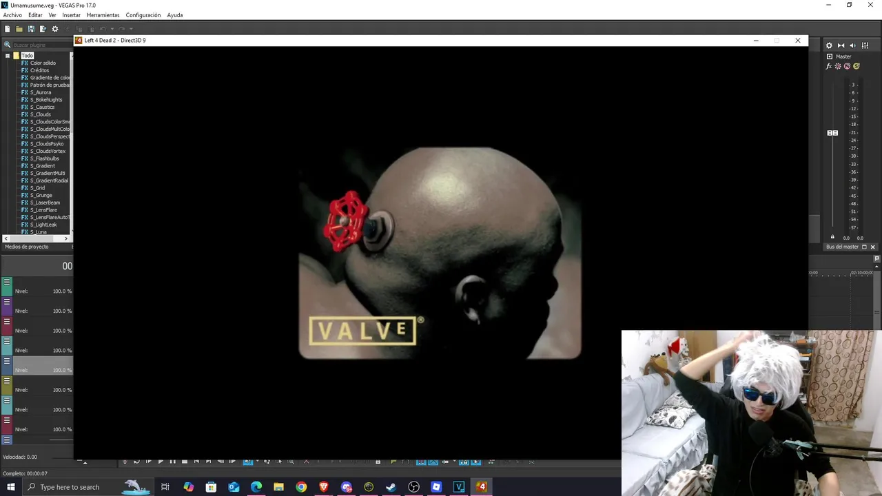Open project properties with the gear icon
This screenshot has width=882, height=496.
point(55,29)
